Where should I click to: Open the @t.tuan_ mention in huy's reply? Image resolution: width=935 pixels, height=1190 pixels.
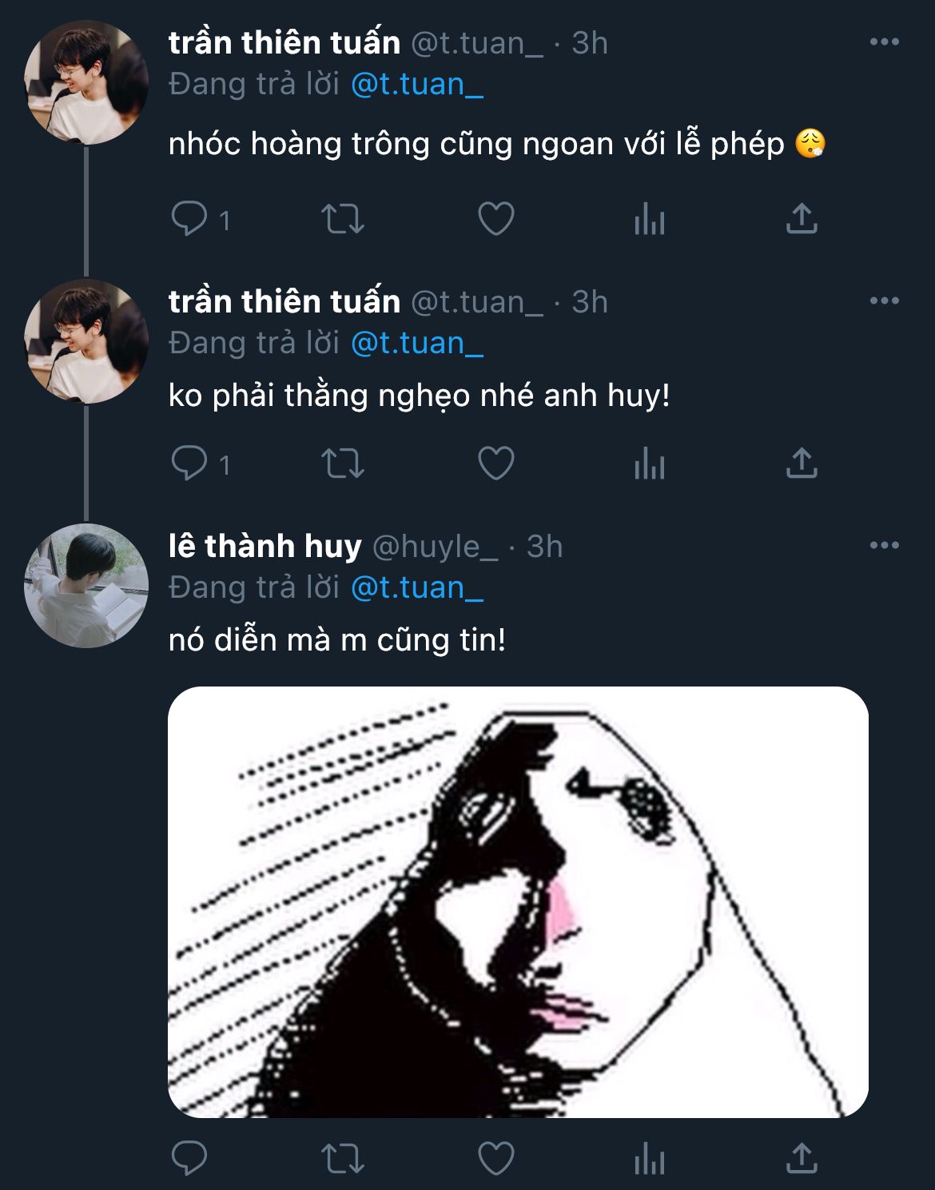coord(416,587)
